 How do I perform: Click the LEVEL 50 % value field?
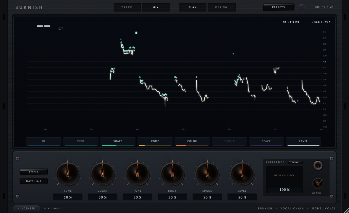coord(242,197)
